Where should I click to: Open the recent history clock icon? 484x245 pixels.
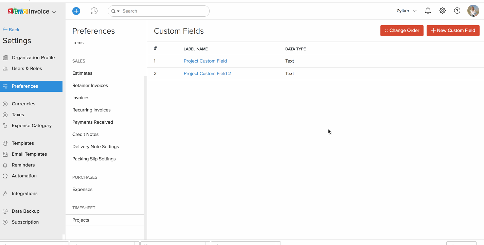click(x=94, y=11)
